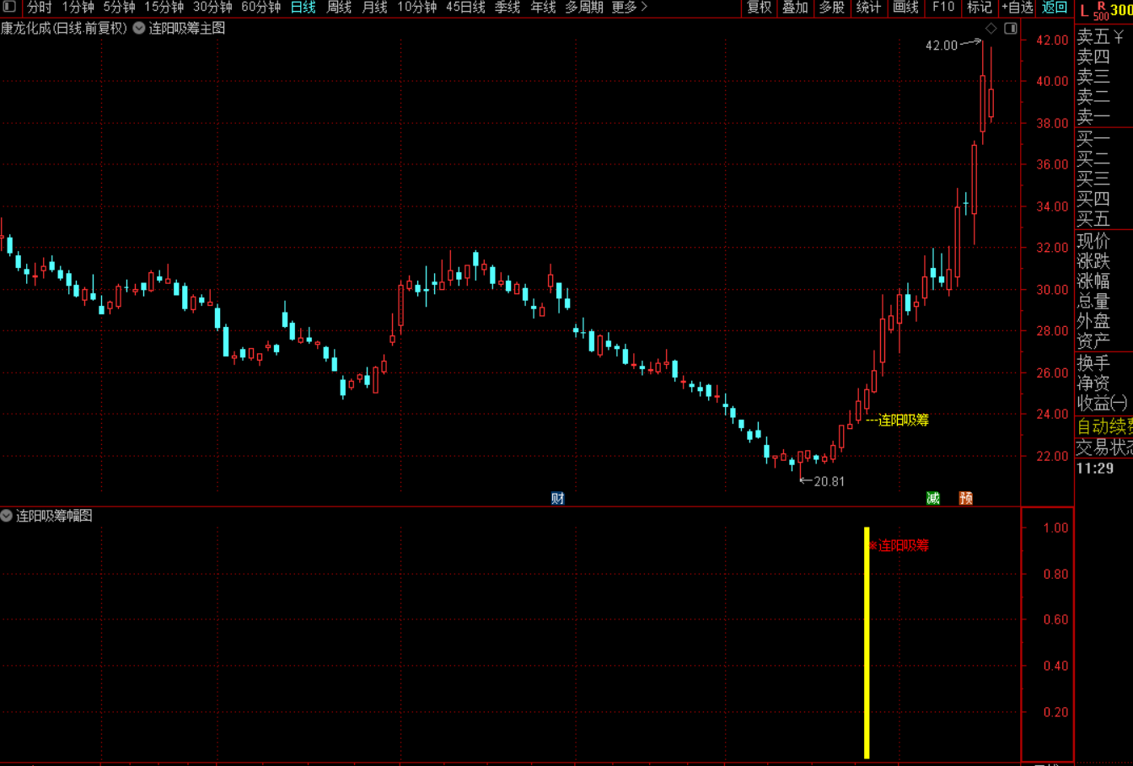
Task: Expand the 连阳吸筹主图 indicator dropdown
Action: pos(139,28)
